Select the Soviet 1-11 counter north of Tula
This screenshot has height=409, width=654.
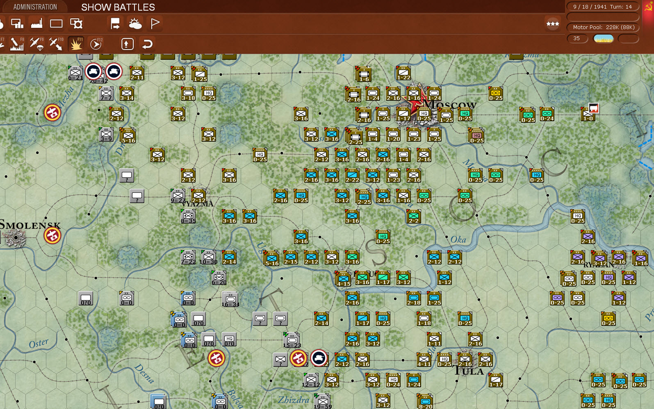(x=434, y=339)
